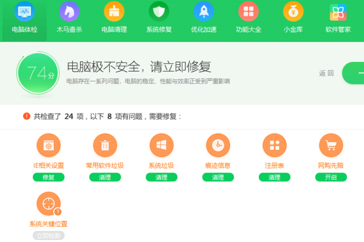364x242 pixels.
Task: Switch to the 小金库 tab label
Action: click(293, 29)
